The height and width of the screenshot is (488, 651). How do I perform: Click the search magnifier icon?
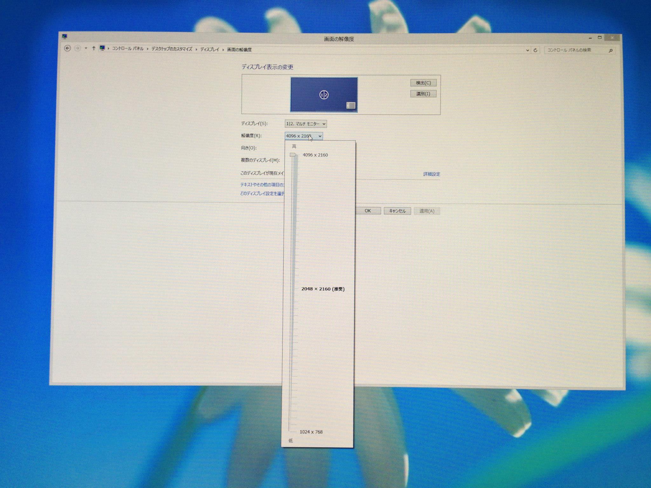tap(610, 51)
